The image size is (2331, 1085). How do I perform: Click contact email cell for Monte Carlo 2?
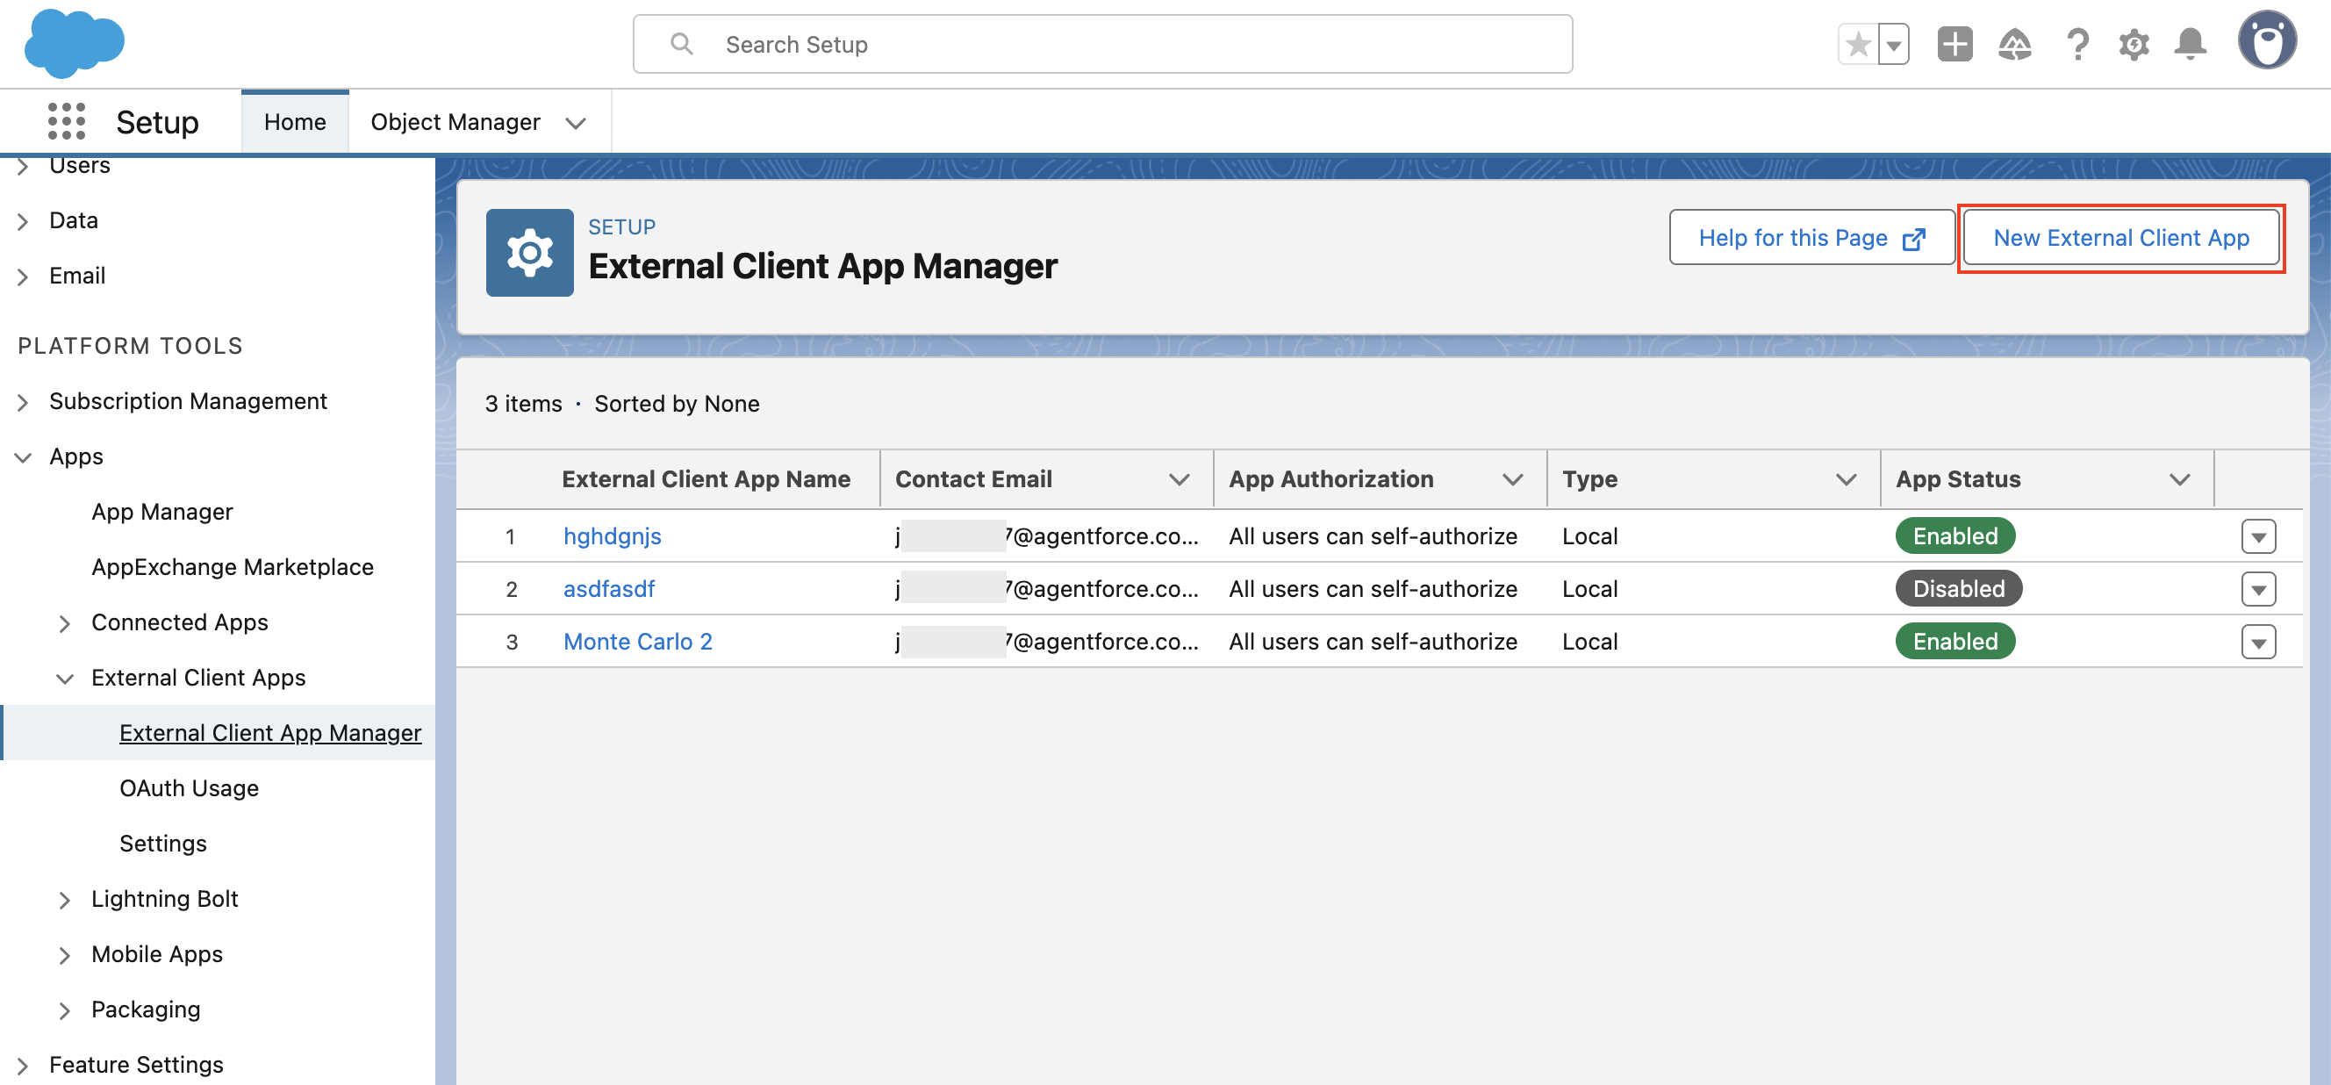(1047, 641)
